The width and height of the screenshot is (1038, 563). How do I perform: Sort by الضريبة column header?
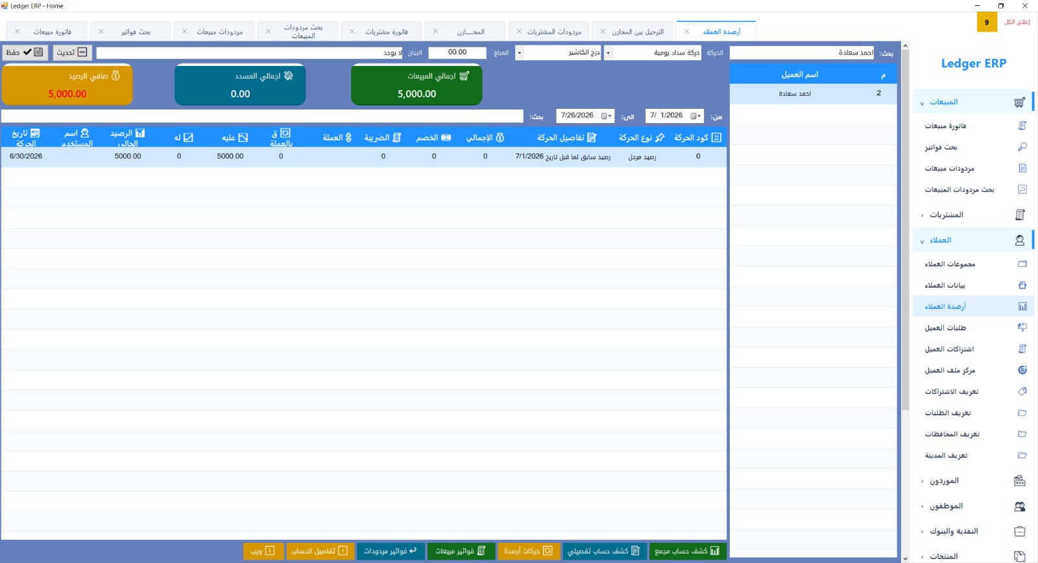point(383,137)
